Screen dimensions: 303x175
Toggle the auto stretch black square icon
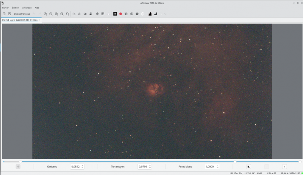click(x=115, y=14)
